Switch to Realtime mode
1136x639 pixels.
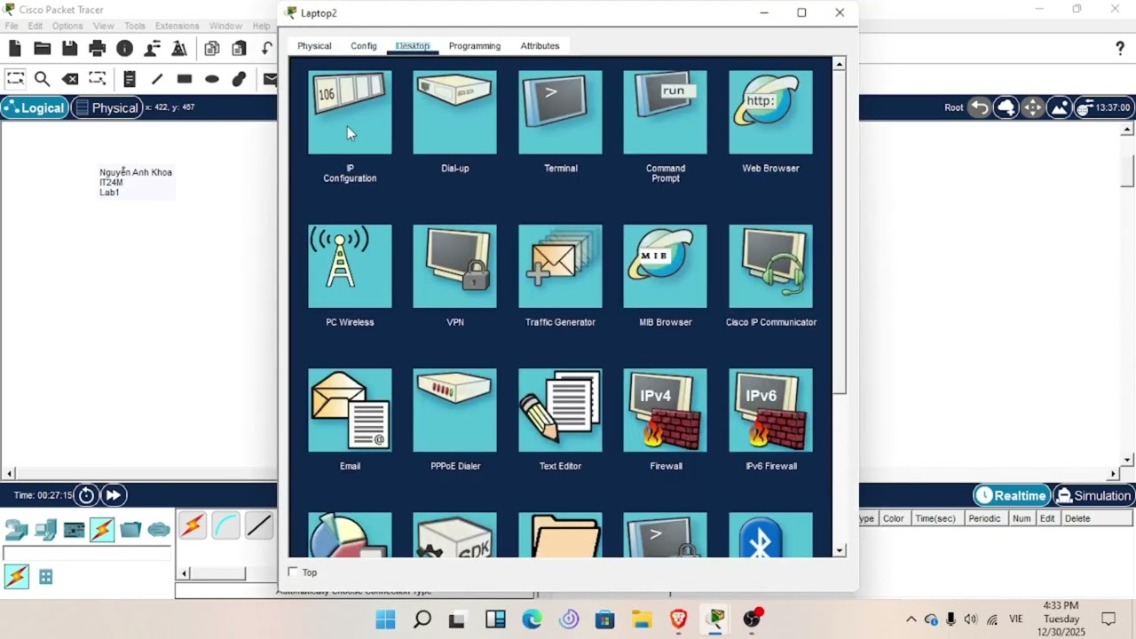[x=1011, y=495]
